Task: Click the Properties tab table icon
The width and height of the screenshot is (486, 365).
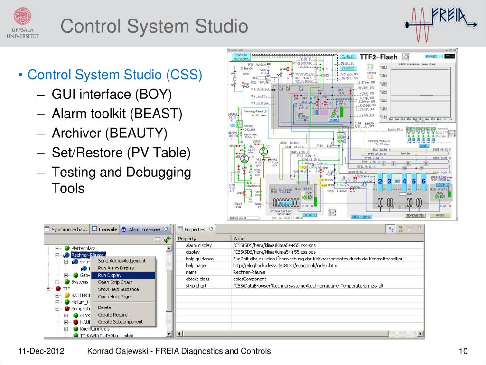Action: pyautogui.click(x=180, y=229)
